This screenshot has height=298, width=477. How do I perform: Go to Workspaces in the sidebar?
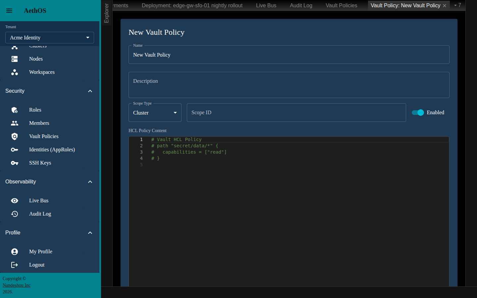coord(50,72)
